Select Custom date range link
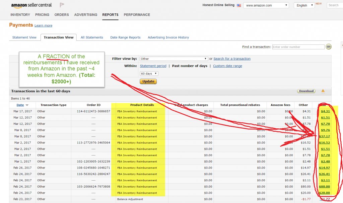 pos(227,66)
